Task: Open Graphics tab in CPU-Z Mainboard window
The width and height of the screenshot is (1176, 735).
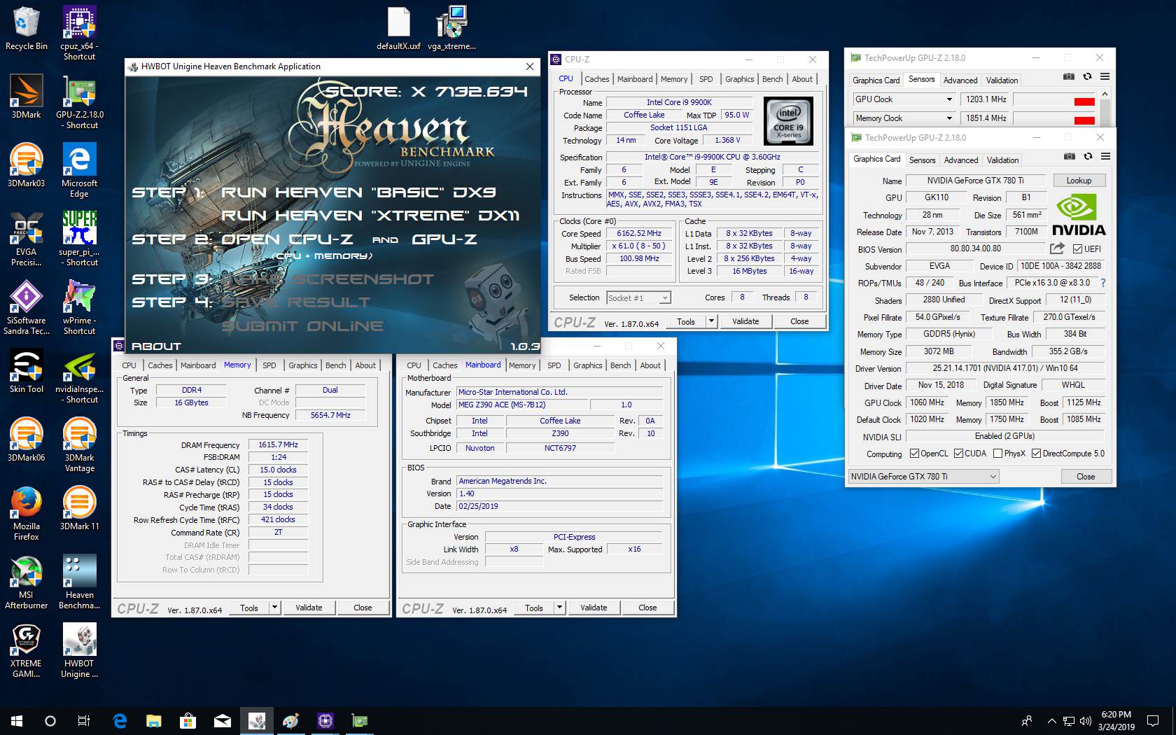Action: 588,365
